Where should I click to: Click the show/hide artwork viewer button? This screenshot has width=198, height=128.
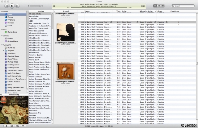[x=23, y=126]
